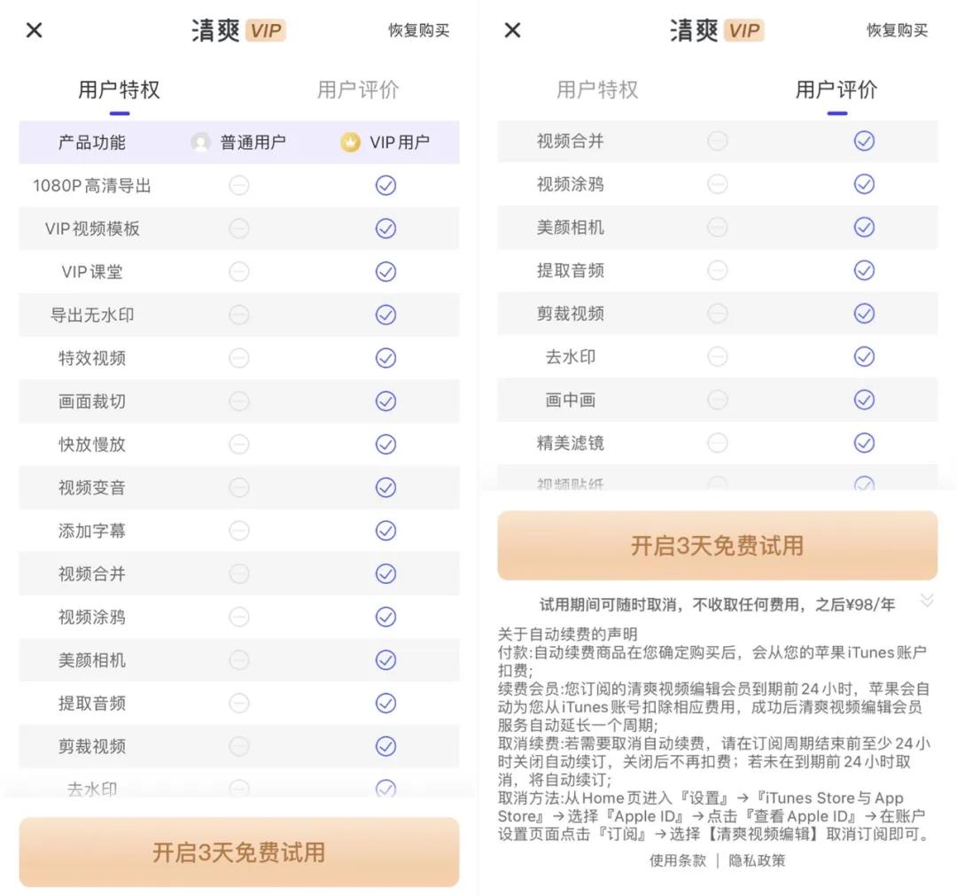
Task: Click the checkmark next to 画中画
Action: (x=864, y=400)
